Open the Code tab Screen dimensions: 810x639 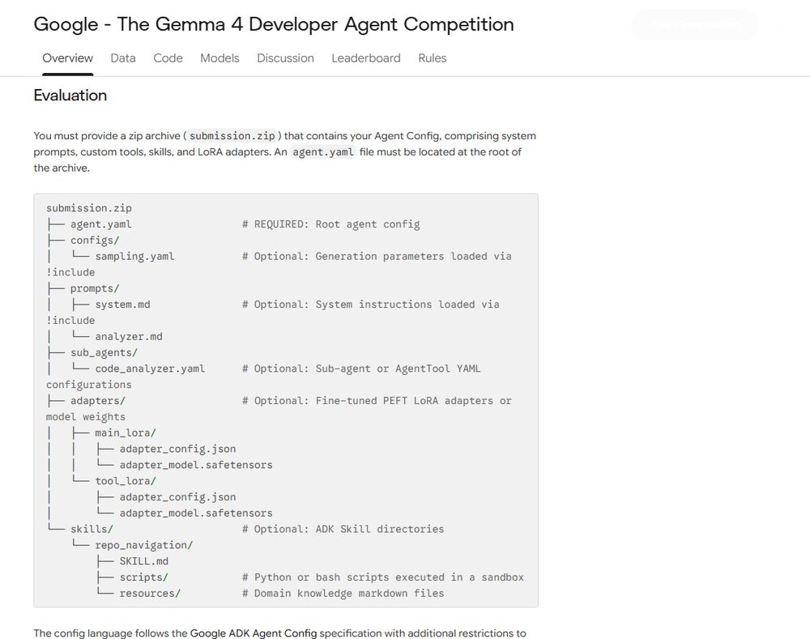tap(168, 58)
